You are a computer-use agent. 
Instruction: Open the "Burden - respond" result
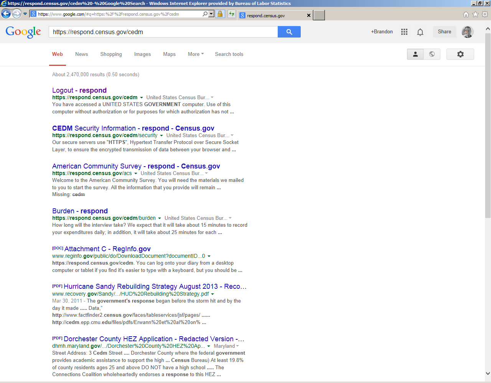80,211
